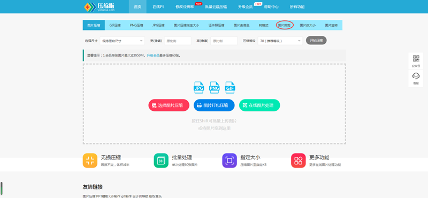Click the orange 无损压缩 feature icon
This screenshot has height=198, width=428.
coord(90,161)
